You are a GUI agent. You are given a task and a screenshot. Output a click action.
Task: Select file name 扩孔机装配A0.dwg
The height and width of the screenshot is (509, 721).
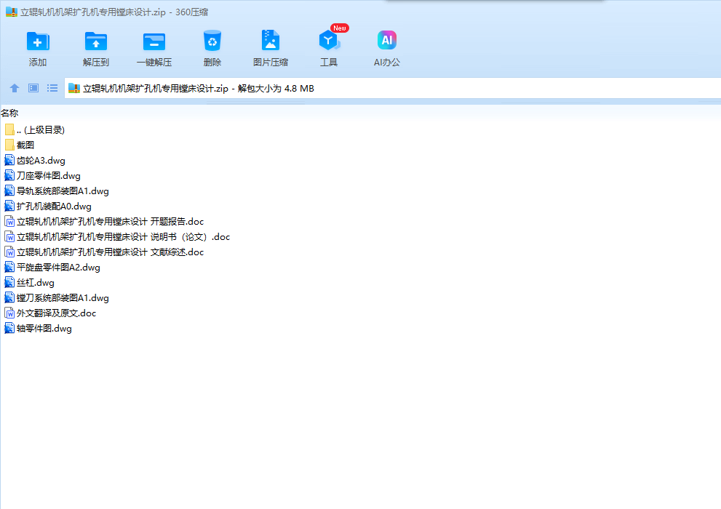tap(54, 207)
